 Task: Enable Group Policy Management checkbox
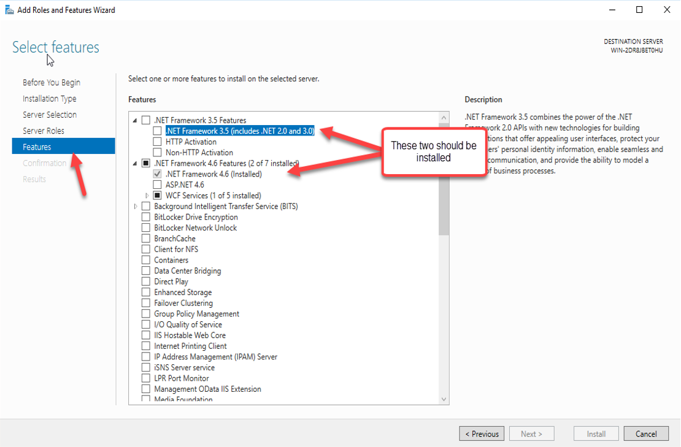146,314
